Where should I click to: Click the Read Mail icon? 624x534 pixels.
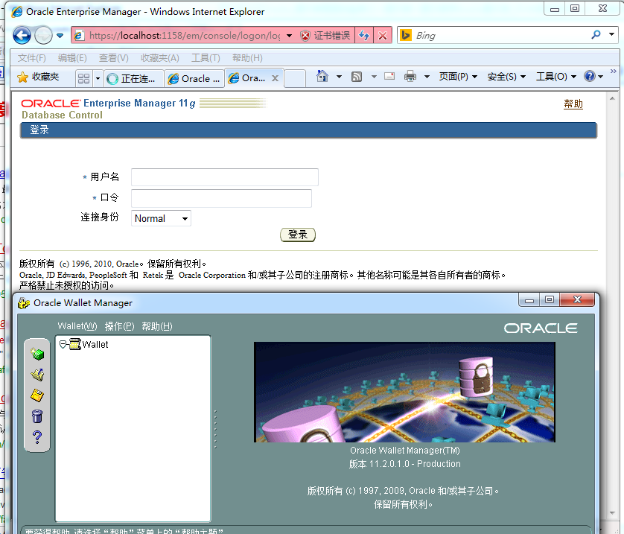pos(389,76)
